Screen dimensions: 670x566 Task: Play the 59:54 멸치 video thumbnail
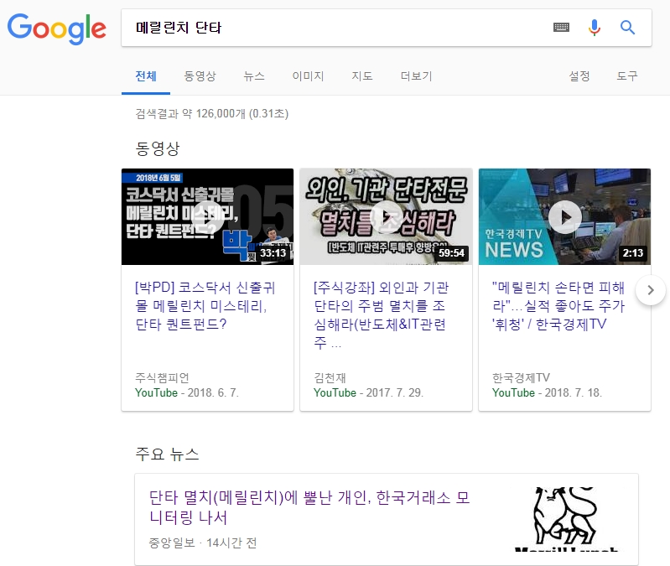click(x=386, y=217)
